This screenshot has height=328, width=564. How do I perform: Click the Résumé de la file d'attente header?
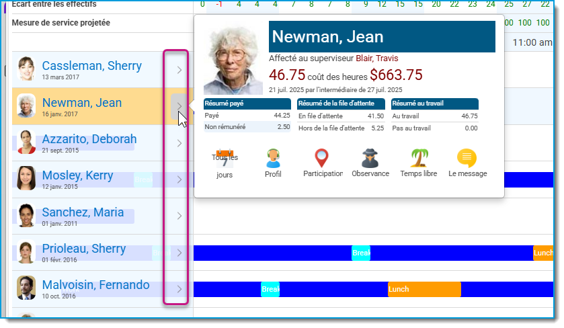point(341,104)
